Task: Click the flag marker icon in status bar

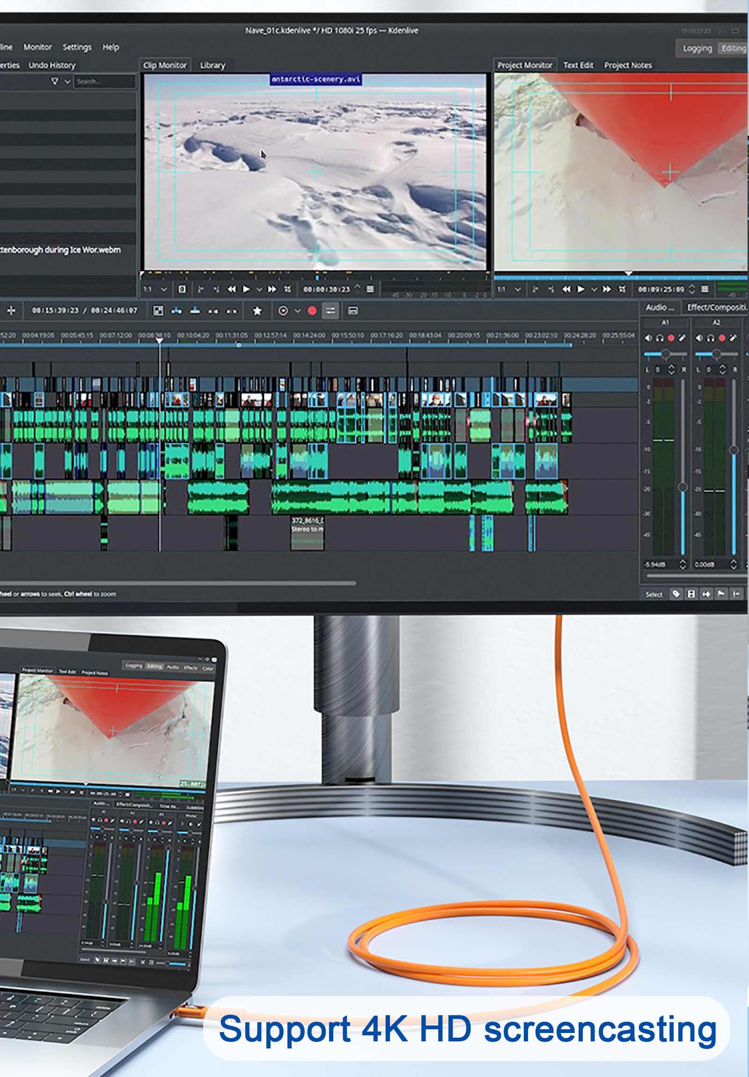Action: coord(721,594)
